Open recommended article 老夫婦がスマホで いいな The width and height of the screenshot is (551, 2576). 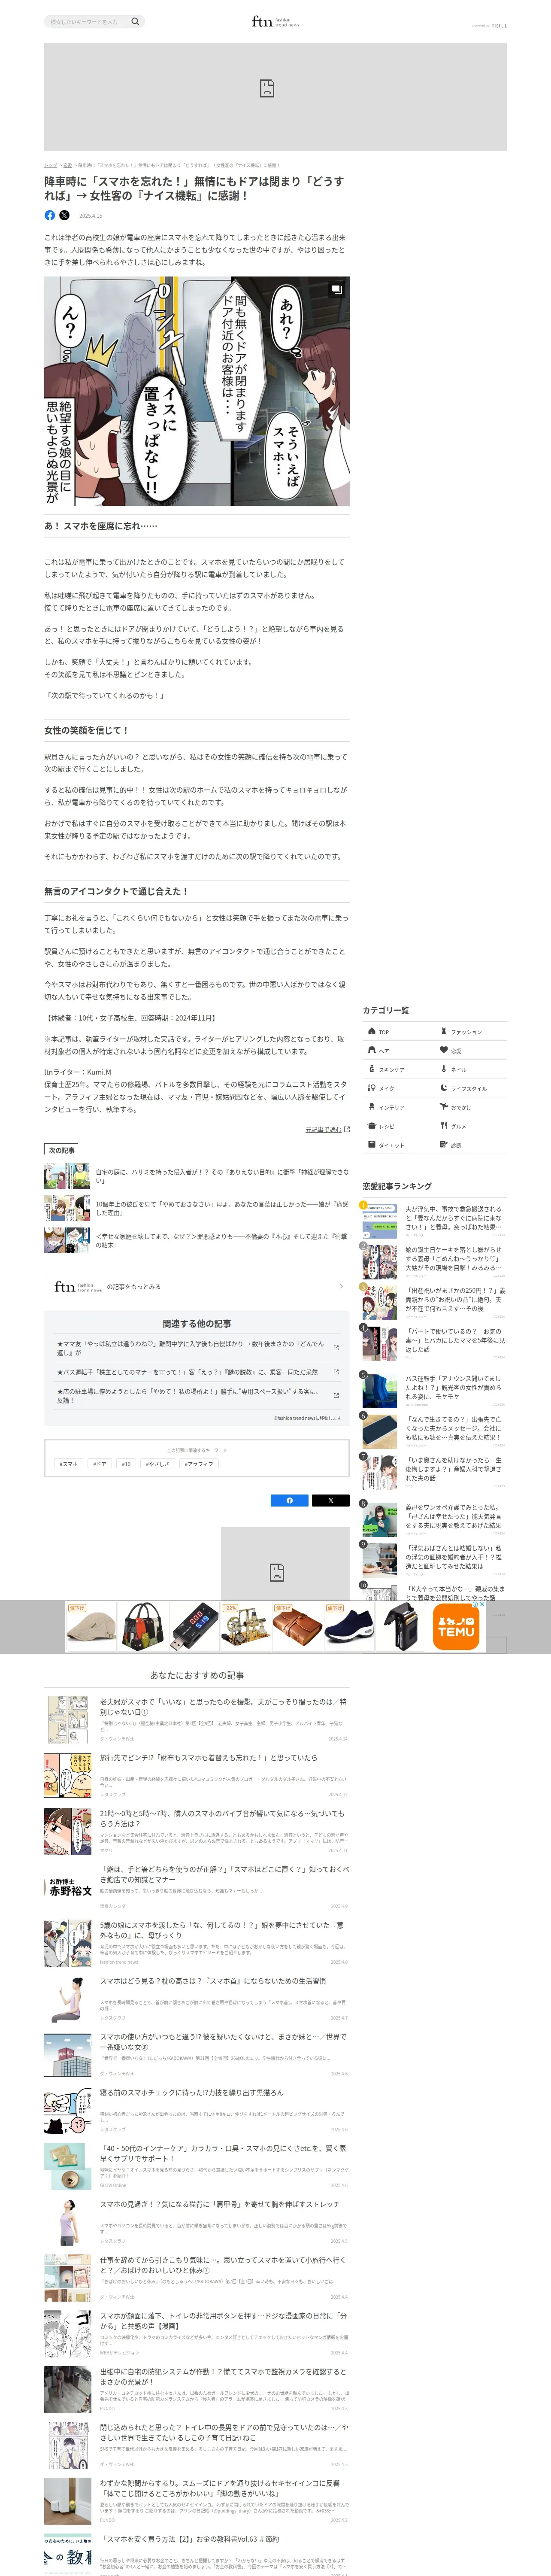[197, 1720]
